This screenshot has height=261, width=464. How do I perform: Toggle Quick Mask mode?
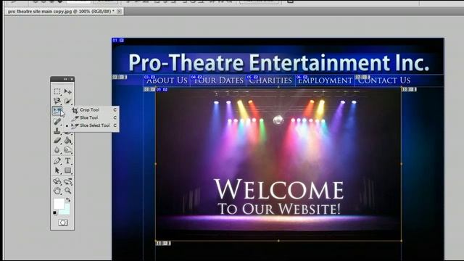click(x=62, y=223)
